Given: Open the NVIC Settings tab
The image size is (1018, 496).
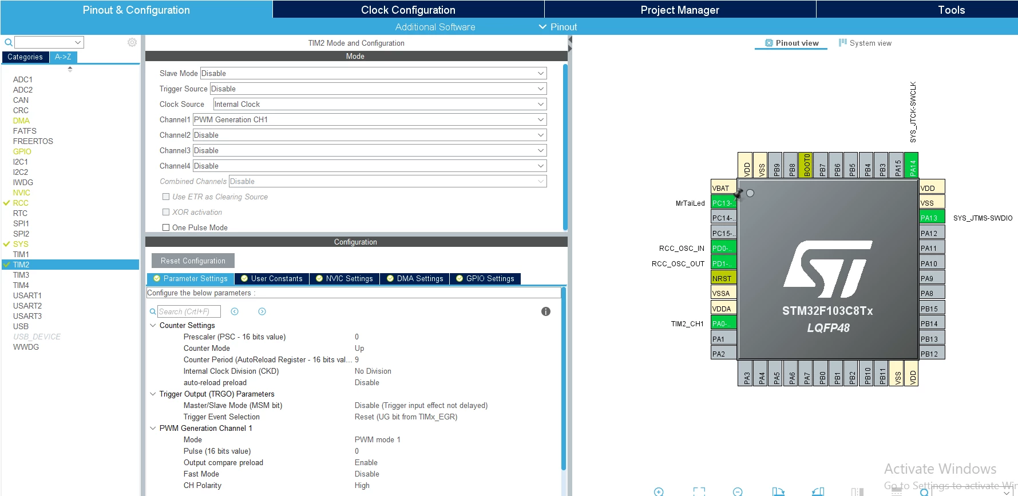Looking at the screenshot, I should (344, 279).
